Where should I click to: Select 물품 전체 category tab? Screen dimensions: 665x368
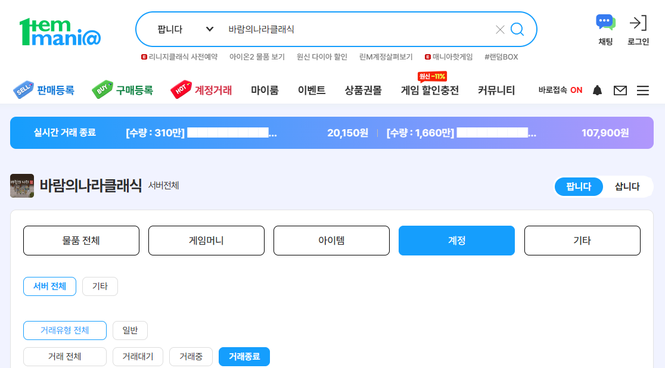click(81, 241)
